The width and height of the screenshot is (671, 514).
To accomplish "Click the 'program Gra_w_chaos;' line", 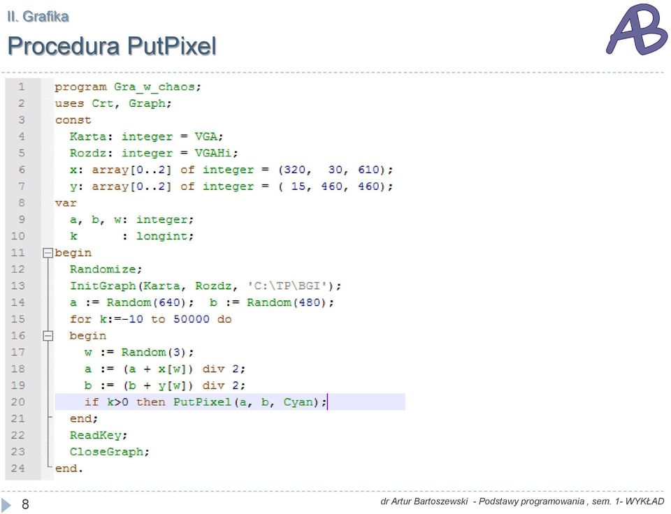I will click(x=127, y=87).
